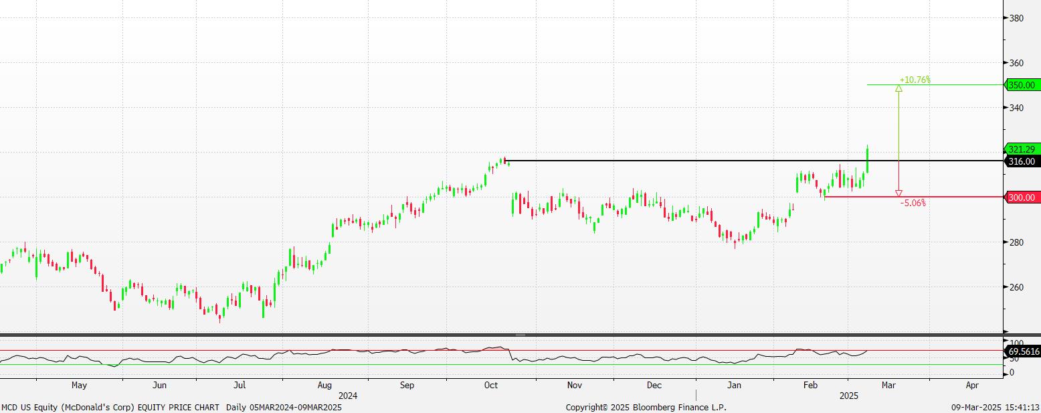The image size is (1041, 413).
Task: Click the Sep label on time axis
Action: [407, 386]
